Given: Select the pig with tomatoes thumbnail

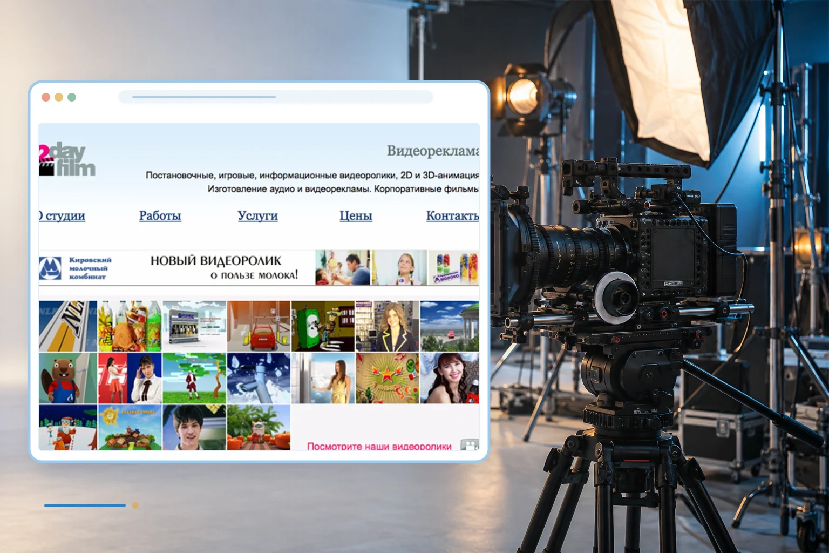Looking at the screenshot, I should coord(259,428).
